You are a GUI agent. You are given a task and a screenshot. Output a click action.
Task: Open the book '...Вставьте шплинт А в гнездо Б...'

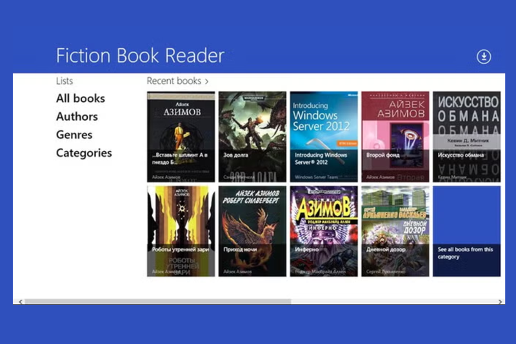pos(181,137)
